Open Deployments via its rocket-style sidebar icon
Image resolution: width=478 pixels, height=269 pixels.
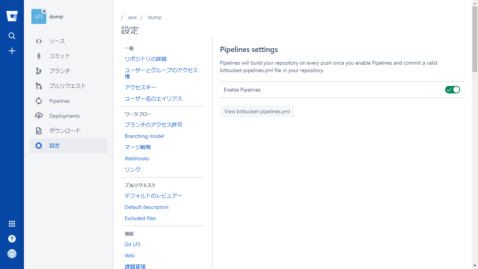pos(39,116)
